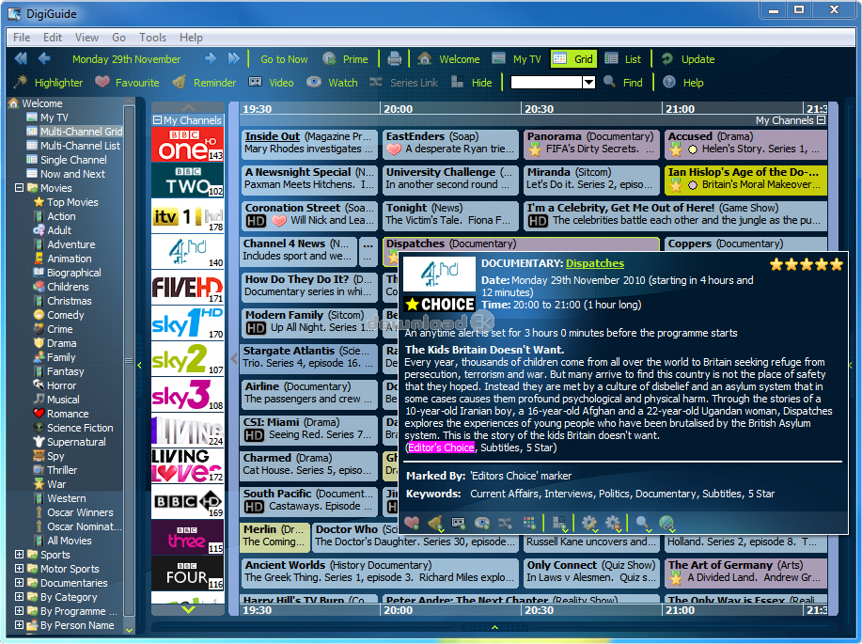Click the single left arrow in the date bar
Screen dimensions: 862x644
[44, 58]
